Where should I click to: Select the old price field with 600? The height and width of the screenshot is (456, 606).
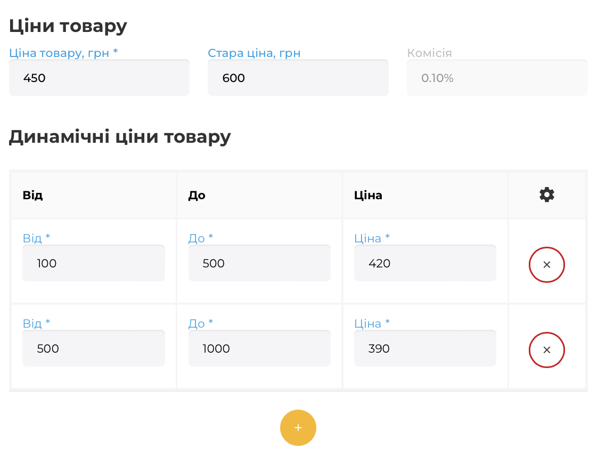(298, 78)
